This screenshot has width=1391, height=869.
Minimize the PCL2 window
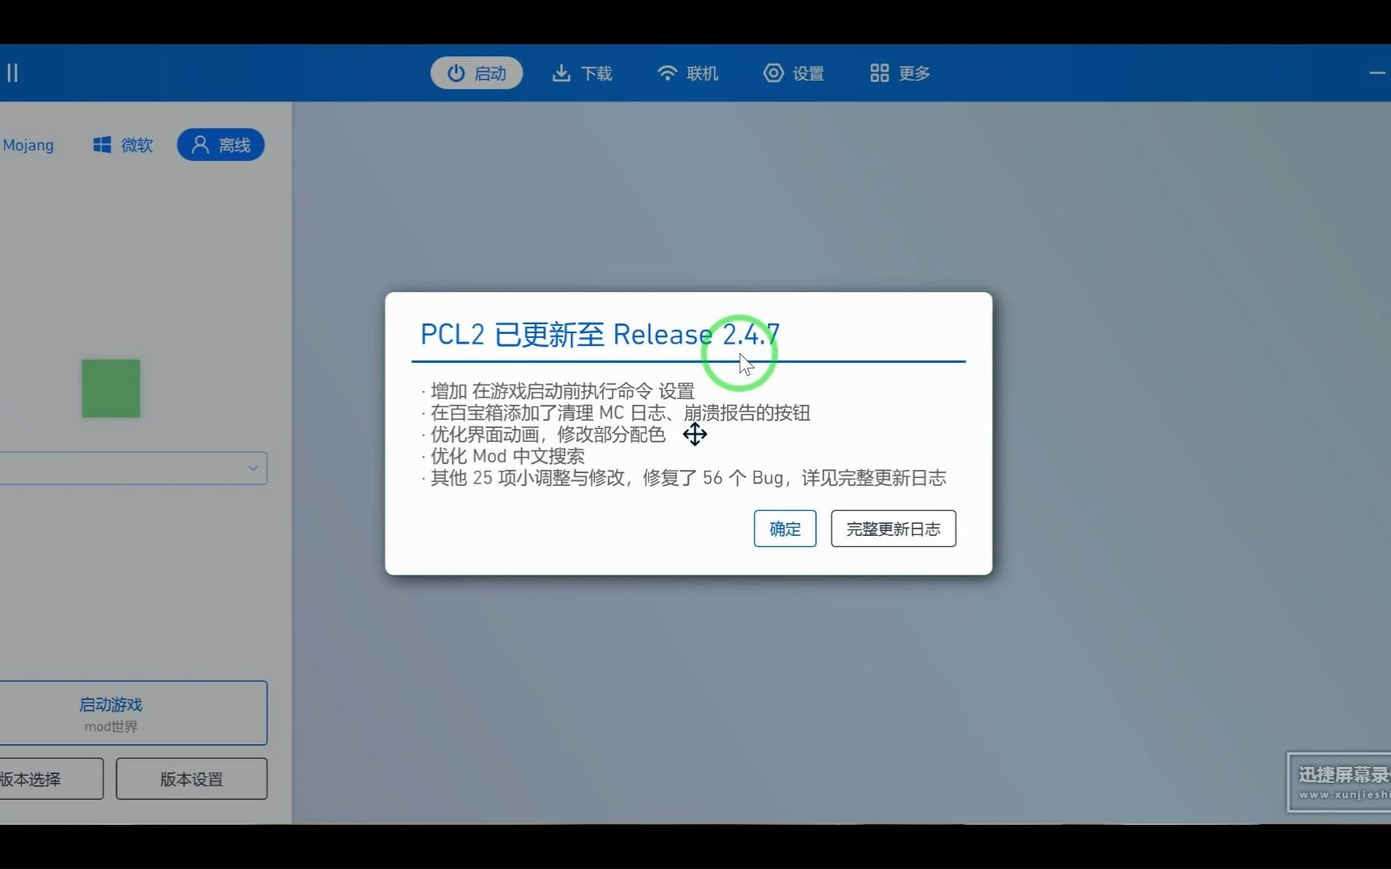(x=1377, y=72)
